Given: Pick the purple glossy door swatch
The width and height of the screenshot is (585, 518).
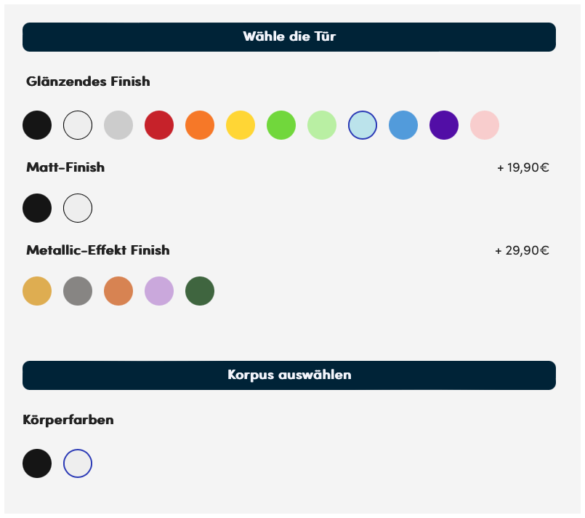Looking at the screenshot, I should pyautogui.click(x=443, y=125).
